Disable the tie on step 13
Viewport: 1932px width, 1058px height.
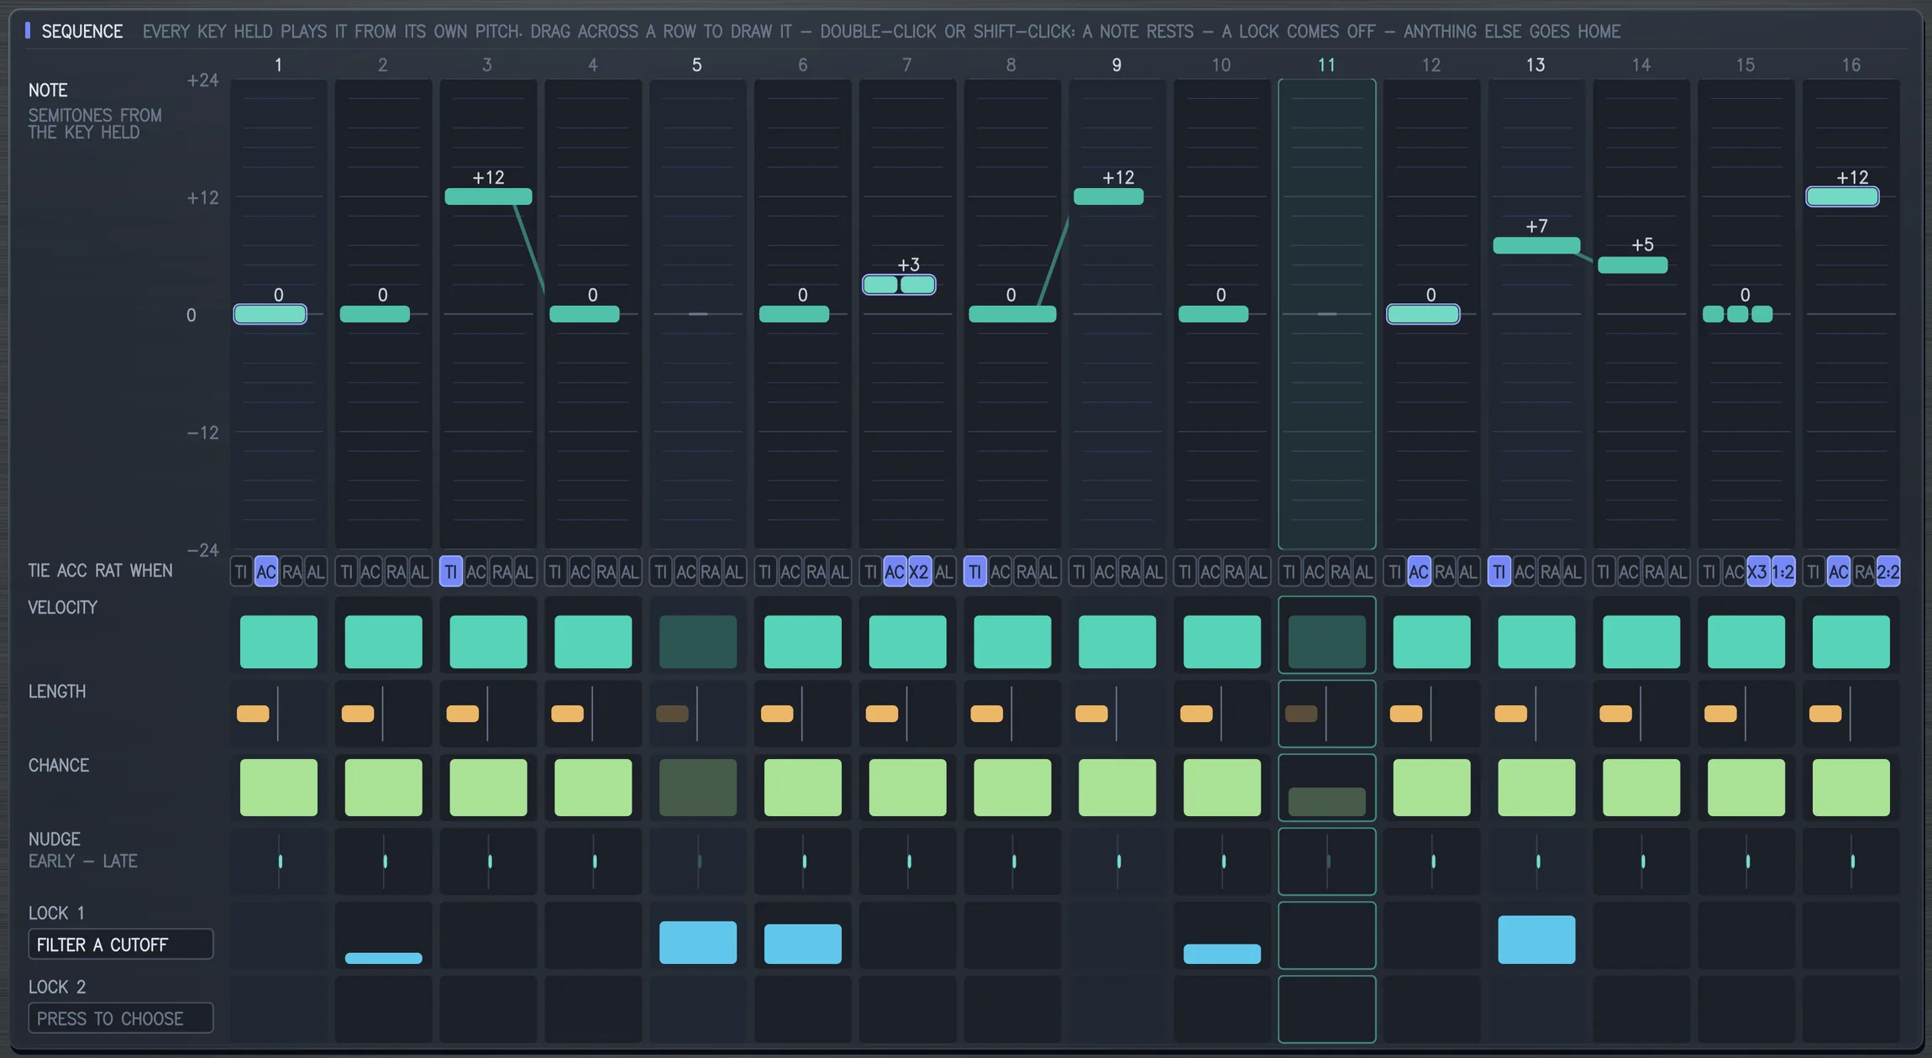(x=1499, y=572)
